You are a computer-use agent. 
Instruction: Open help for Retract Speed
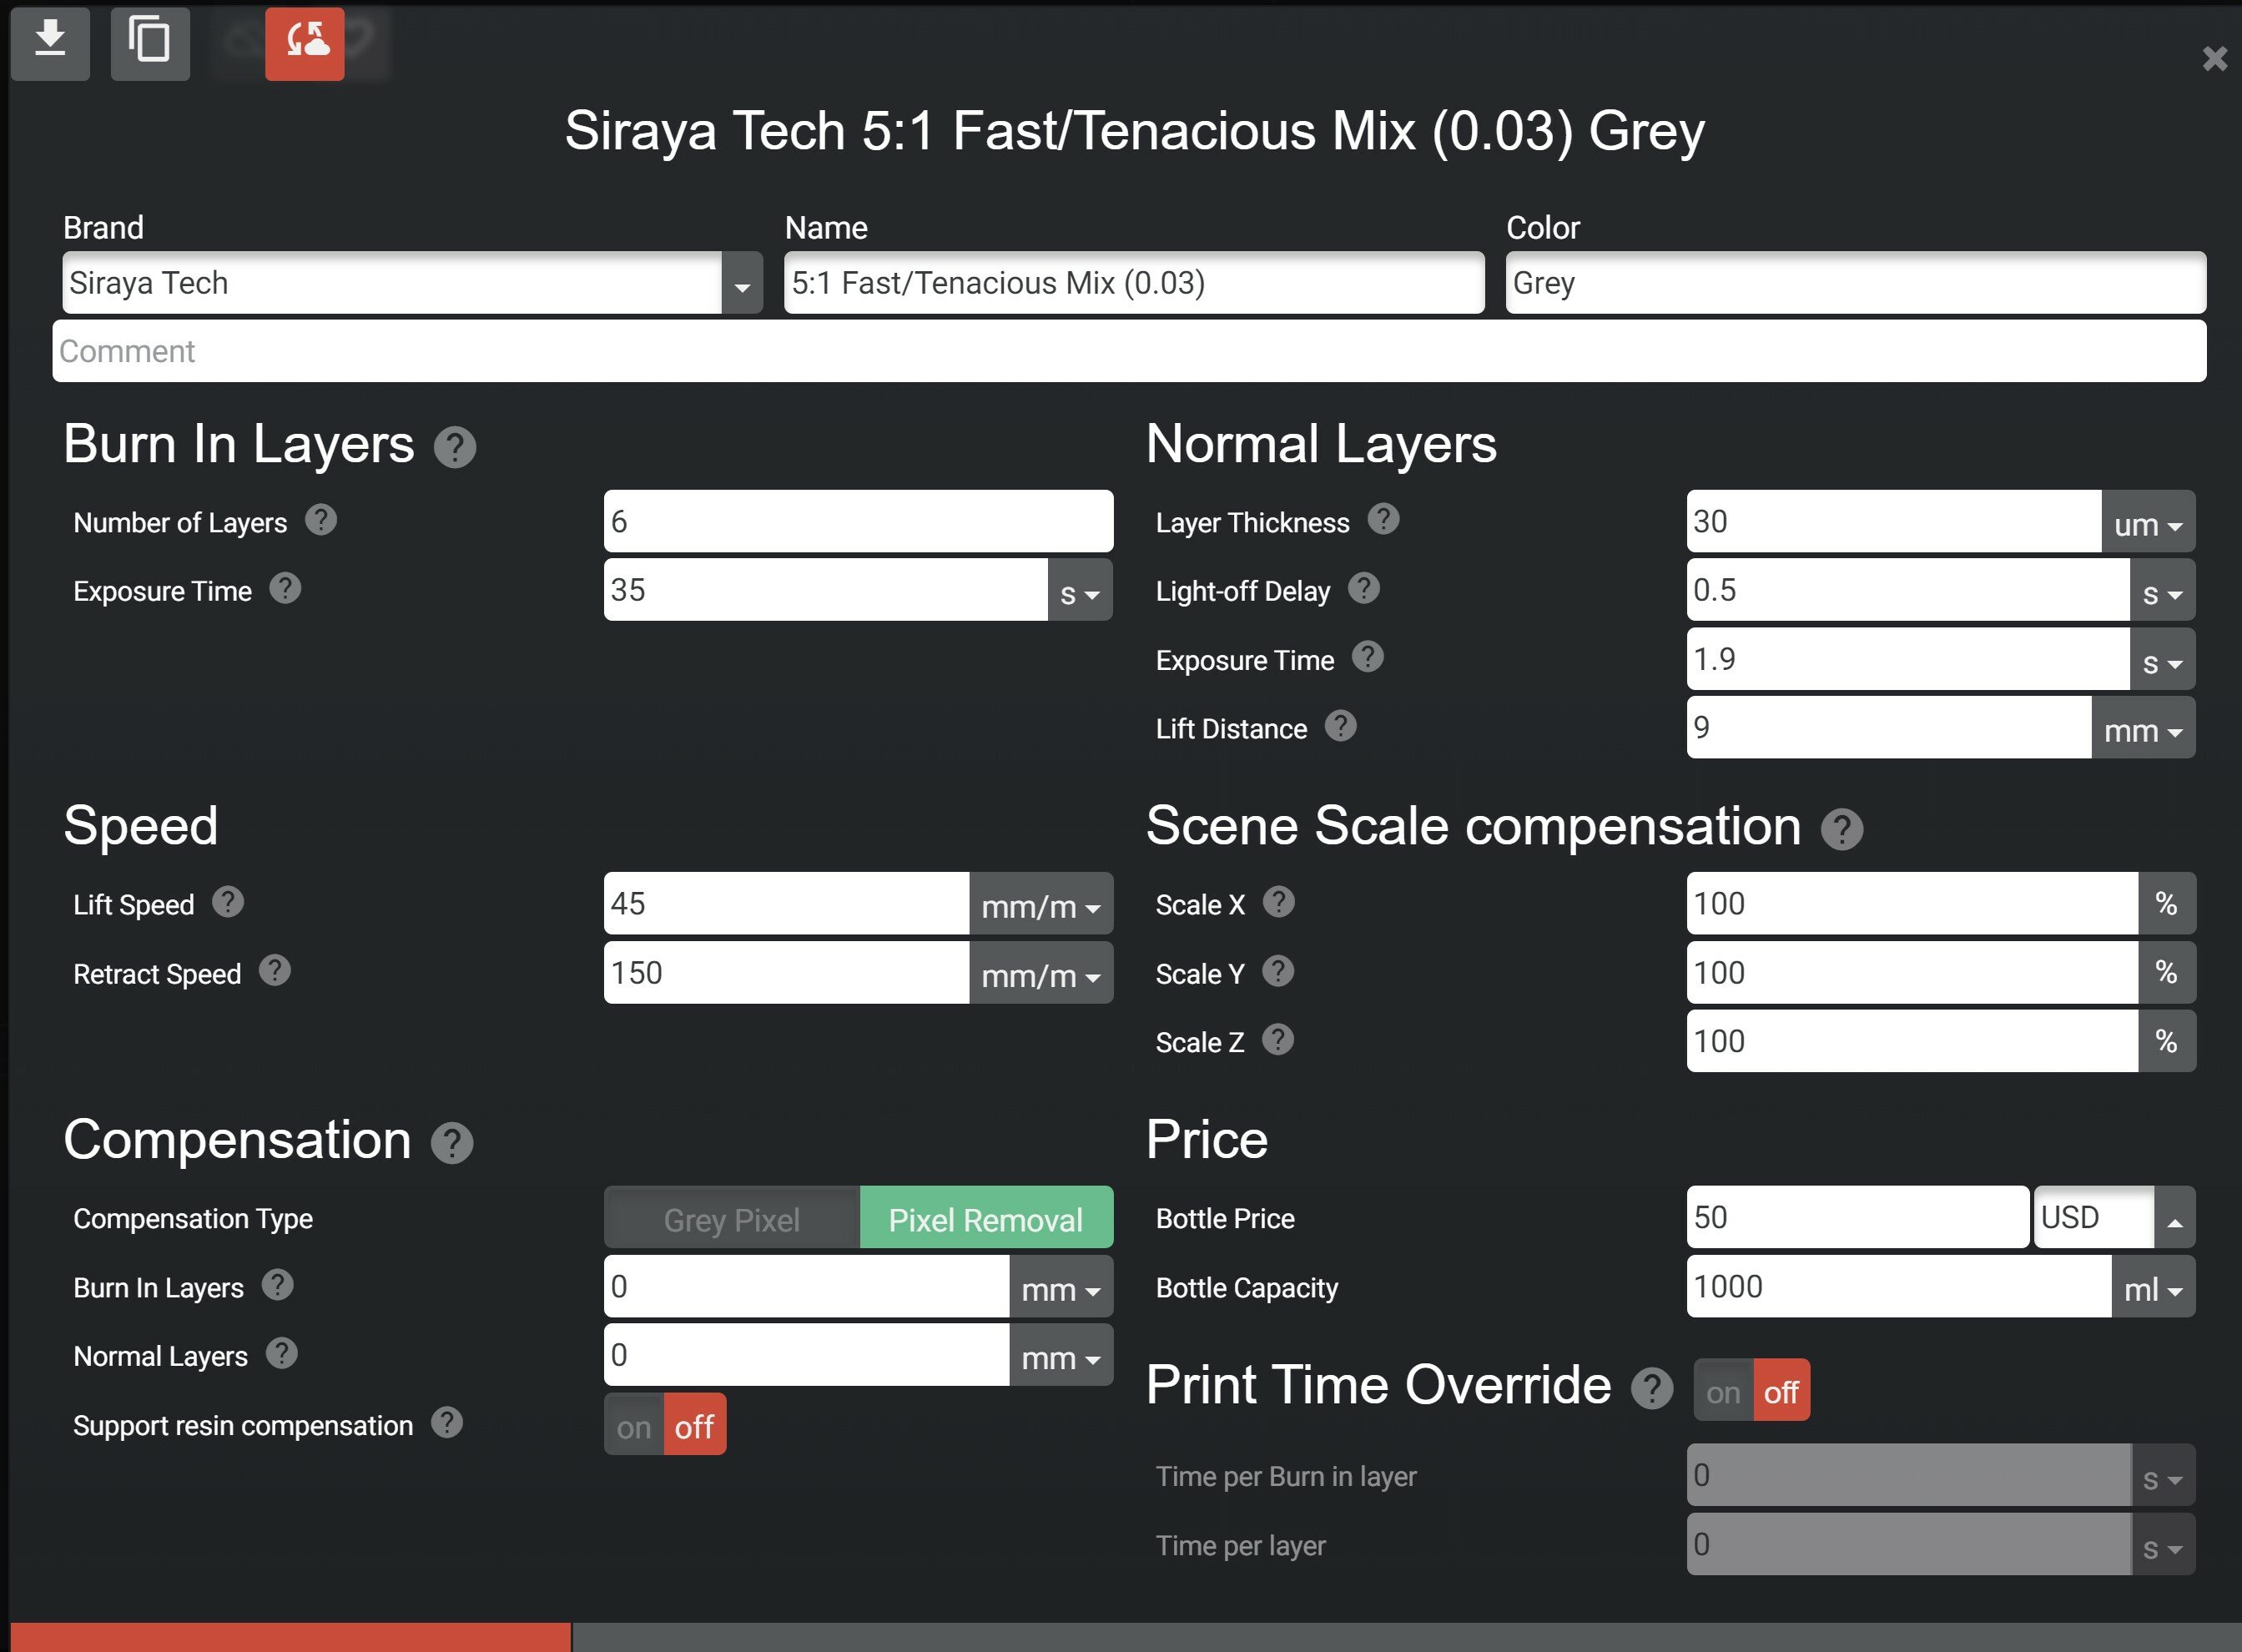(x=275, y=970)
